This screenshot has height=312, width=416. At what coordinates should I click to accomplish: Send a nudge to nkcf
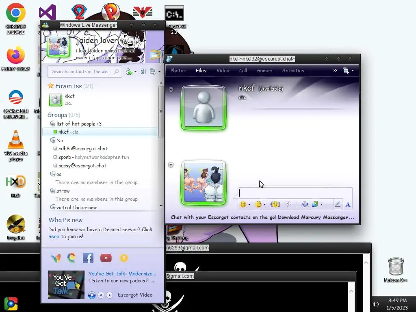click(x=275, y=204)
